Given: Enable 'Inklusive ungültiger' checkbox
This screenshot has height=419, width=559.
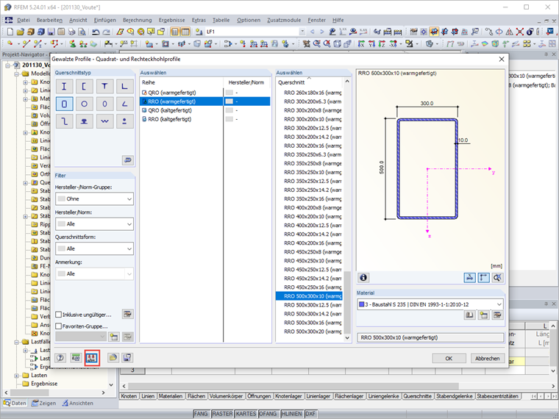Looking at the screenshot, I should [58, 315].
